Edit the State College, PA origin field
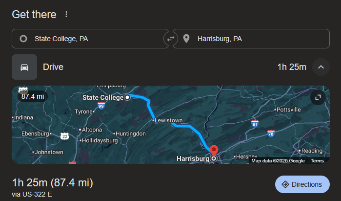341x201 pixels. pos(93,39)
